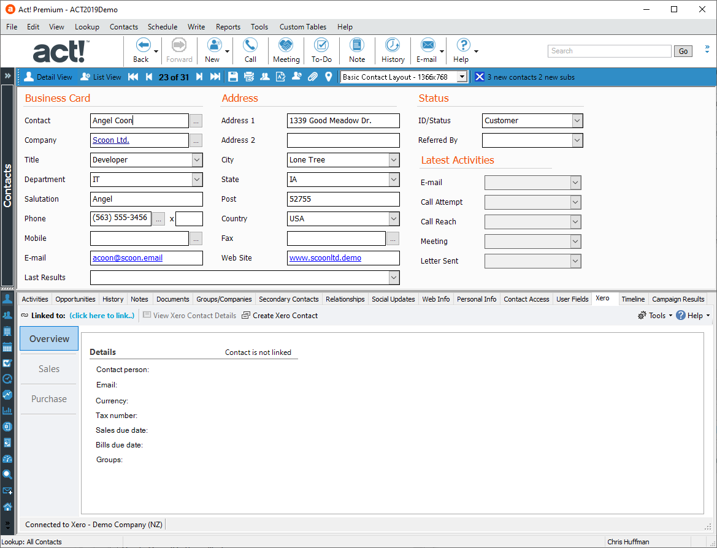This screenshot has width=717, height=548.
Task: Create a To-Do from toolbar
Action: tap(321, 50)
